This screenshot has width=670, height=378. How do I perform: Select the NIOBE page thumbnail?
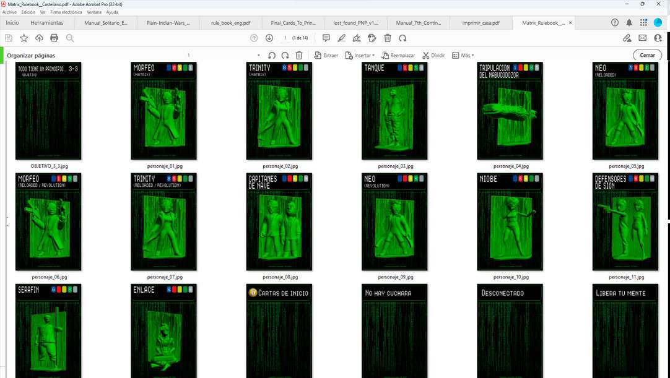[510, 221]
